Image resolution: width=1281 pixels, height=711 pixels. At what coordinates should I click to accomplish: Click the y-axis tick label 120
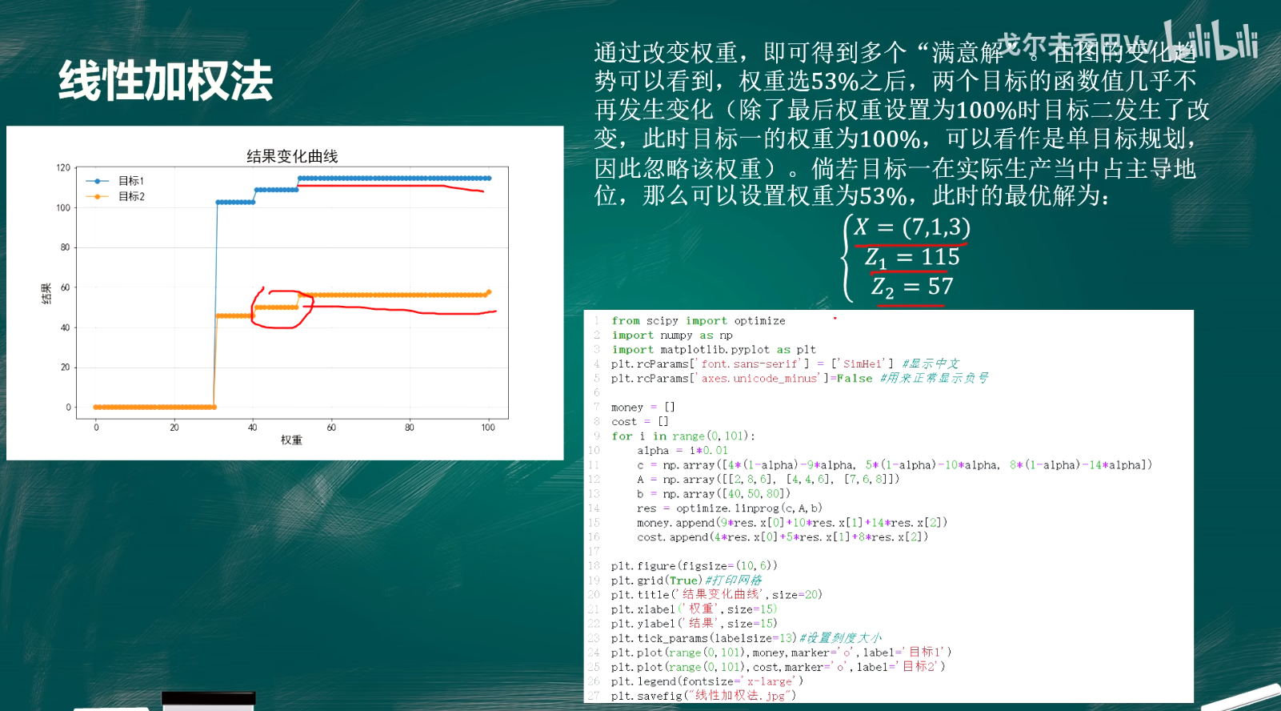(63, 167)
